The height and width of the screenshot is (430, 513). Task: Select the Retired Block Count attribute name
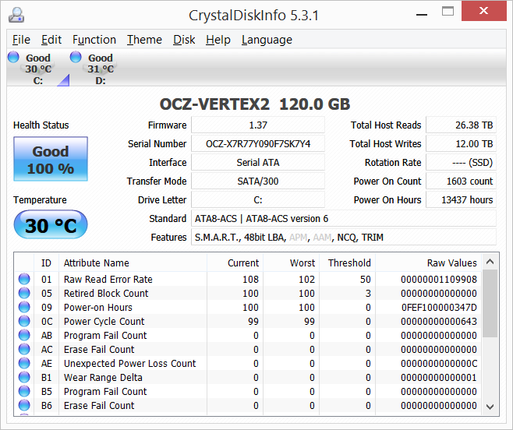106,294
